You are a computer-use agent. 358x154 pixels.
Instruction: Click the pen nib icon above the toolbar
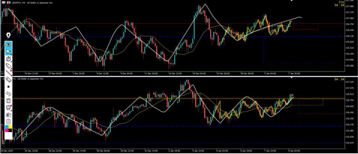[x=8, y=35]
